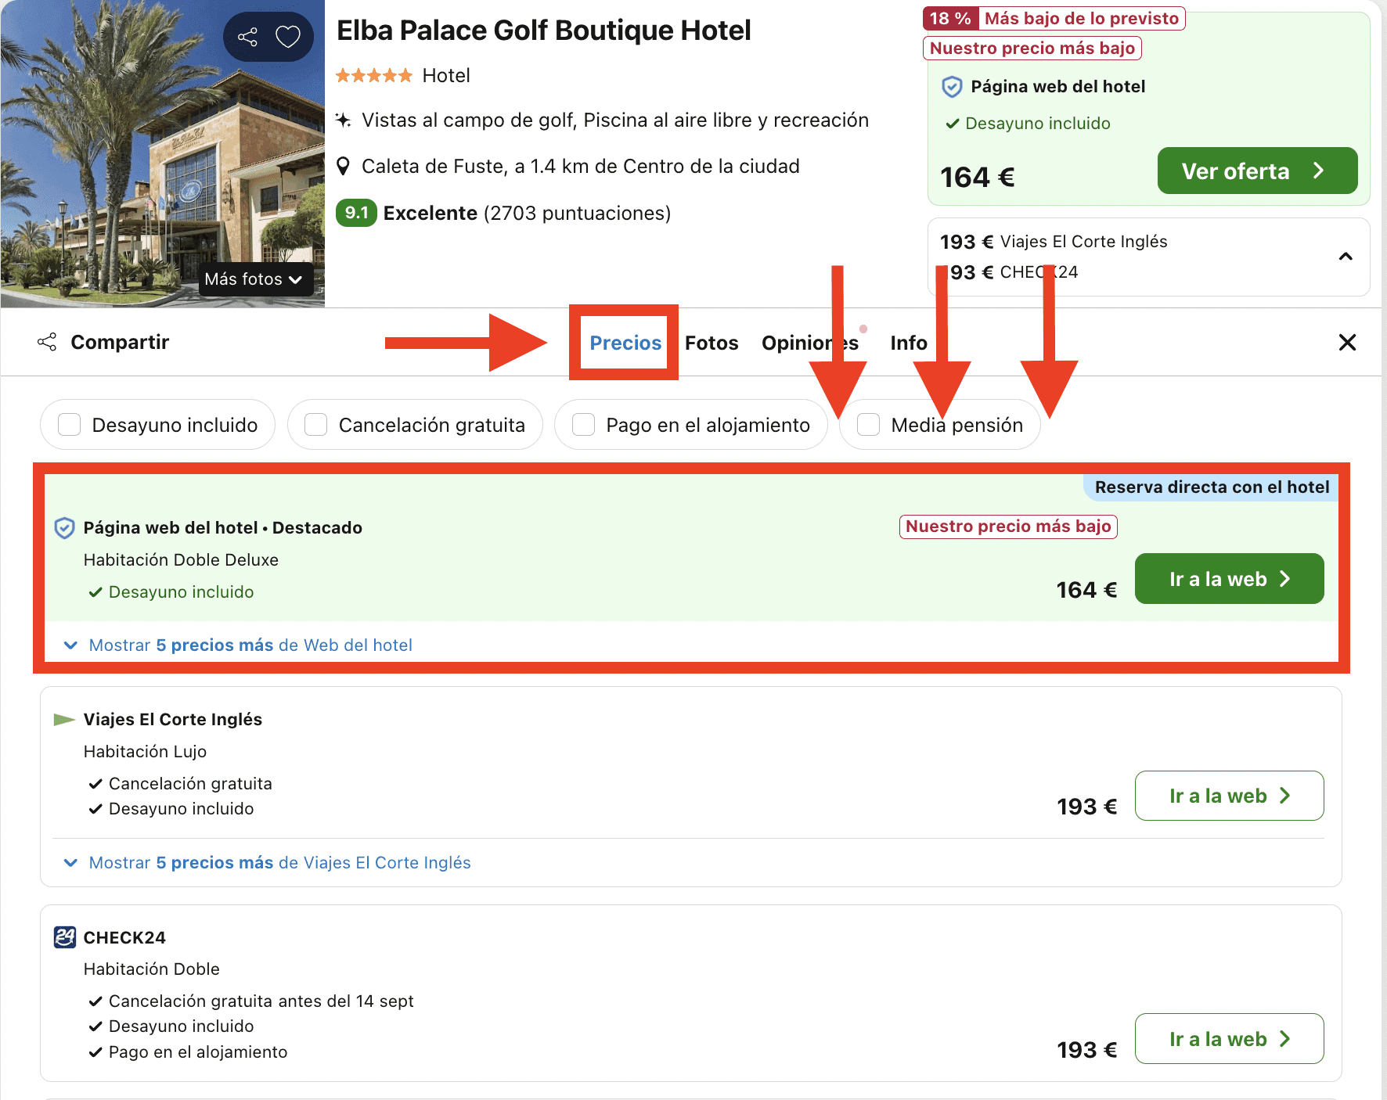This screenshot has width=1387, height=1100.
Task: Click the CHECK24 logo icon
Action: [65, 937]
